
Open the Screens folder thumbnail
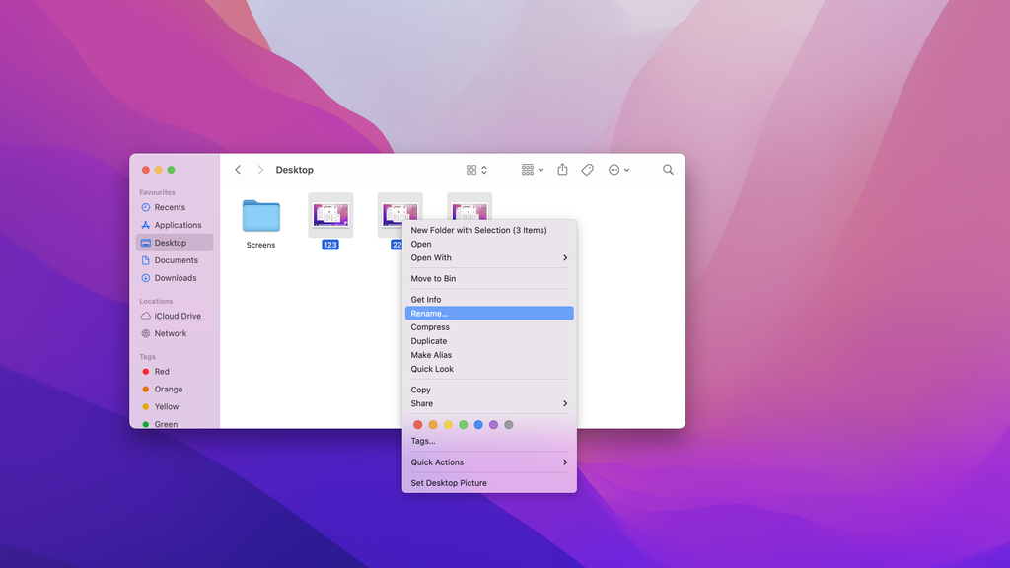click(x=259, y=214)
